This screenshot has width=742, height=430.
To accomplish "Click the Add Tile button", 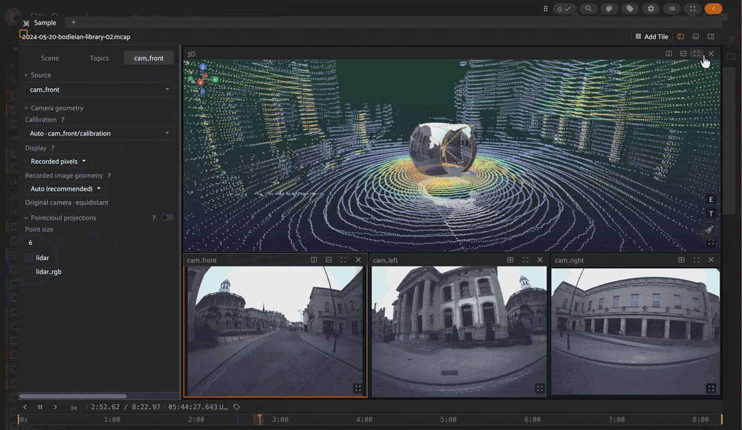I will coord(652,36).
